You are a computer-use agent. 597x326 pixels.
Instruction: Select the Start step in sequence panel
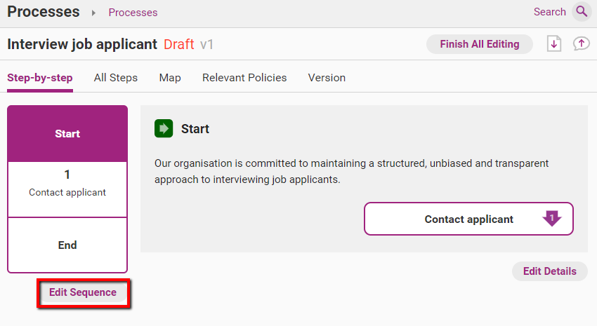tap(67, 134)
